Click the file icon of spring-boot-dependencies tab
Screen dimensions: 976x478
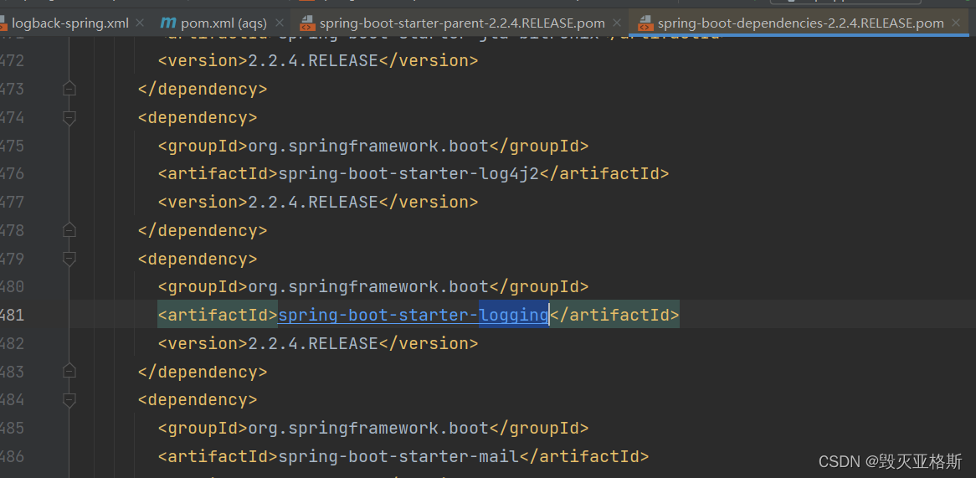[646, 23]
